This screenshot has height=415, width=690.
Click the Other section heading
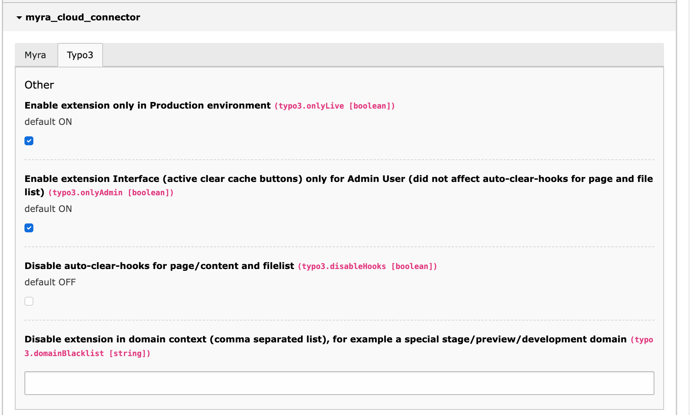[x=39, y=85]
